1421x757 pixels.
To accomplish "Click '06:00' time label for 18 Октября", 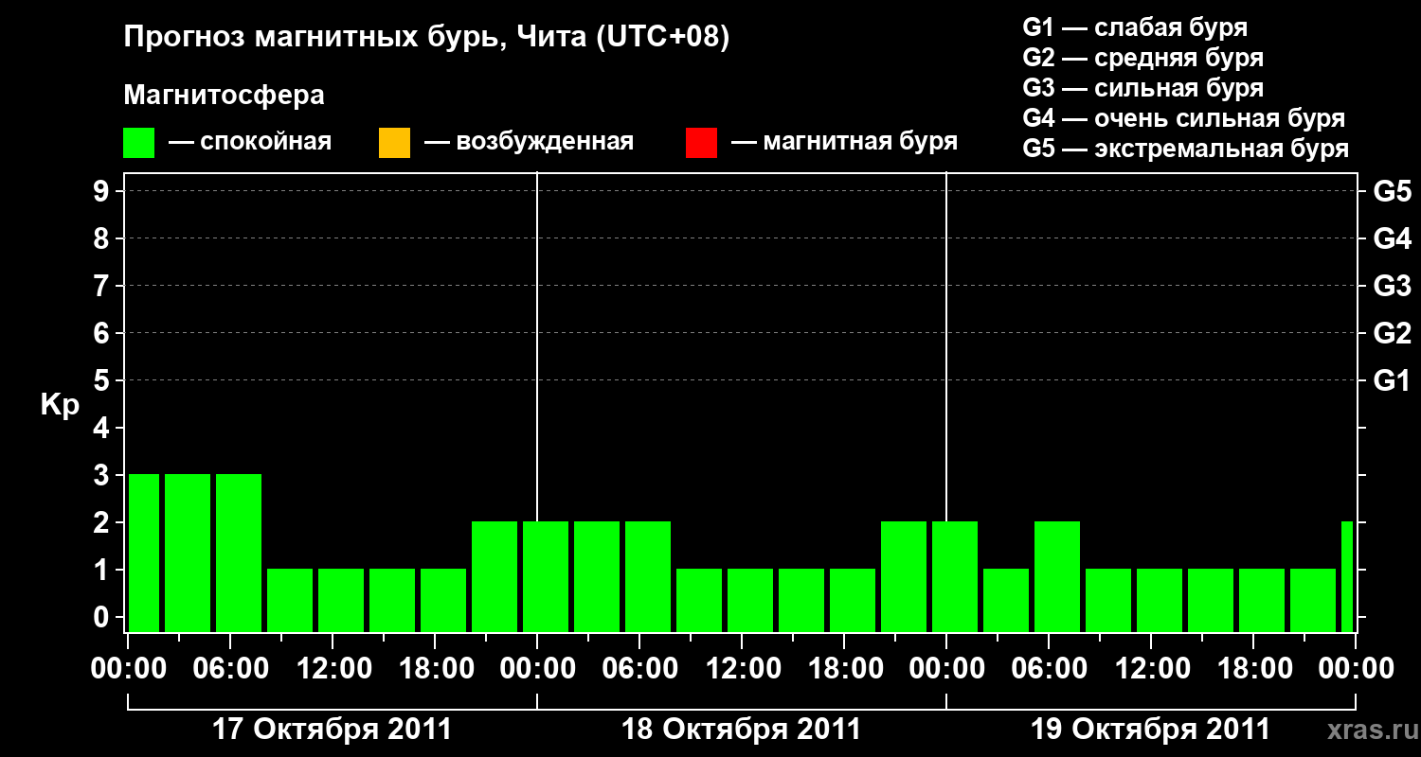I will point(640,669).
